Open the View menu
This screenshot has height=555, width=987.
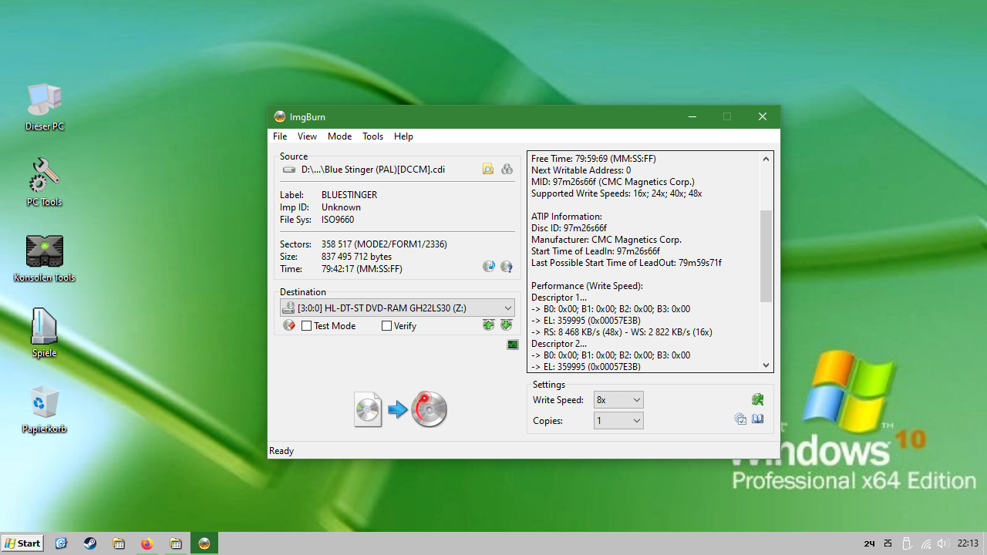tap(307, 136)
